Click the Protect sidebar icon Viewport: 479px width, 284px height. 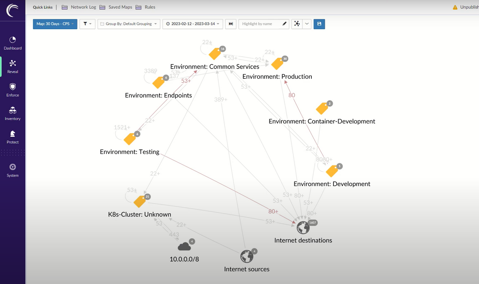tap(12, 136)
